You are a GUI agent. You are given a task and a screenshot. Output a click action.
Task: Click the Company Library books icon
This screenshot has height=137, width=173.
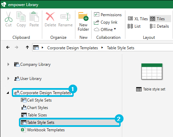(x=17, y=64)
